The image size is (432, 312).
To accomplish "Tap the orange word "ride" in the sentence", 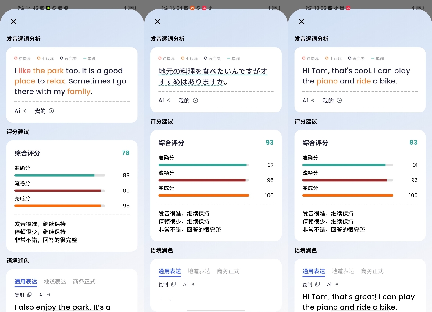I will (x=364, y=81).
